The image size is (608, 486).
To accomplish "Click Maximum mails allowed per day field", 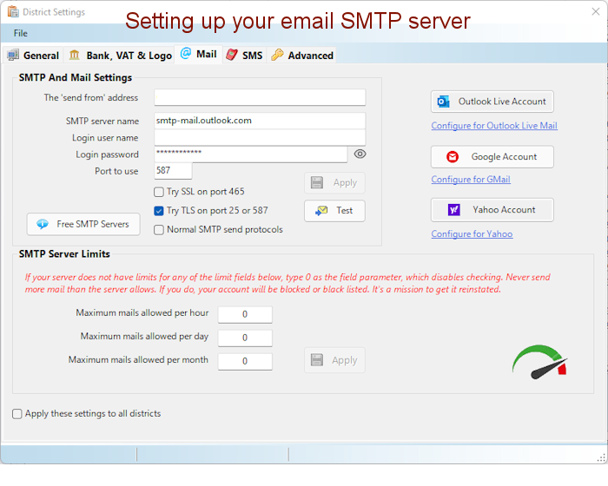I will pos(245,338).
